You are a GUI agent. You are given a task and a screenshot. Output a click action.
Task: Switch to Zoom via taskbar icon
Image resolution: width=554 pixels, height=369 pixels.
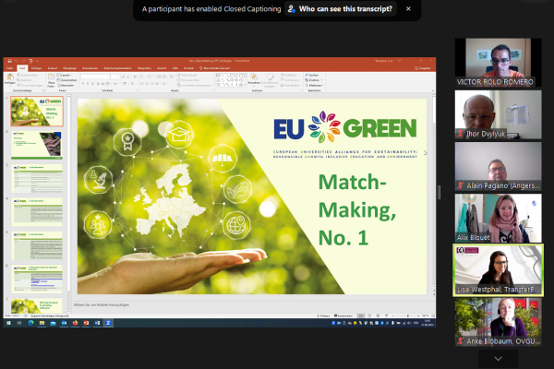pos(108,323)
